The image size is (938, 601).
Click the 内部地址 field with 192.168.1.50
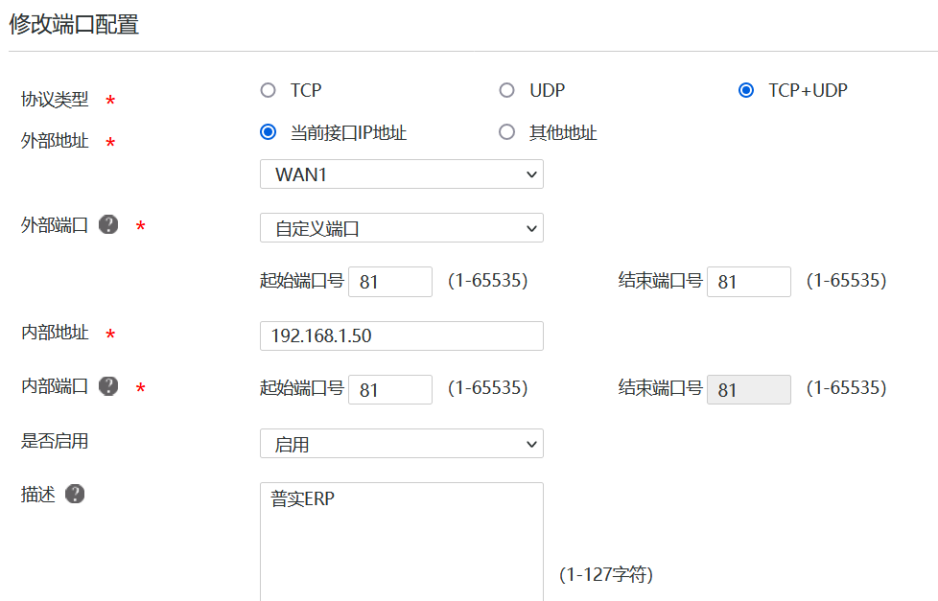(x=401, y=335)
